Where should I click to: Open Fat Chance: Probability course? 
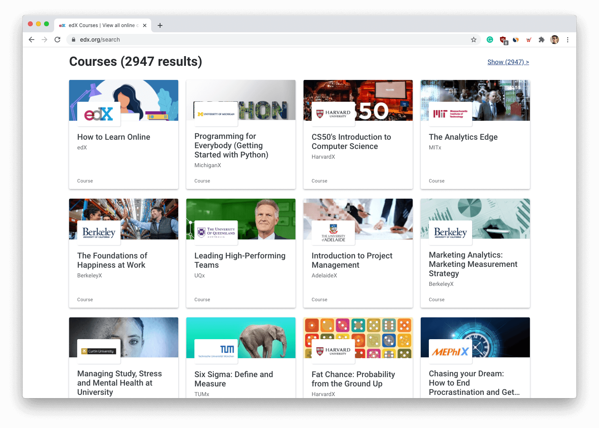click(353, 379)
